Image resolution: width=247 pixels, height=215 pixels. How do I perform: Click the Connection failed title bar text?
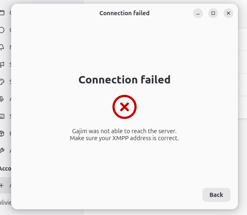coord(125,13)
